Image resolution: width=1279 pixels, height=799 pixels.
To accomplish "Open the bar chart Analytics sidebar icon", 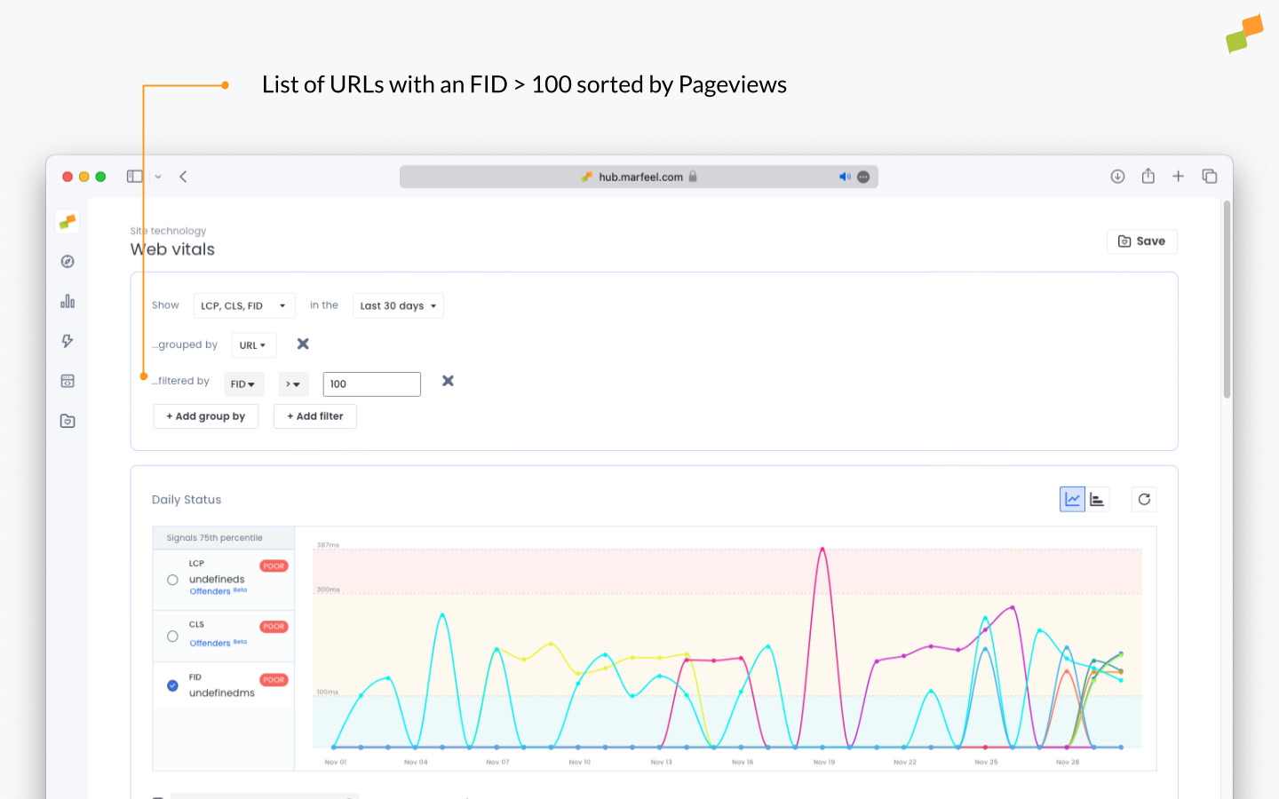I will (68, 301).
